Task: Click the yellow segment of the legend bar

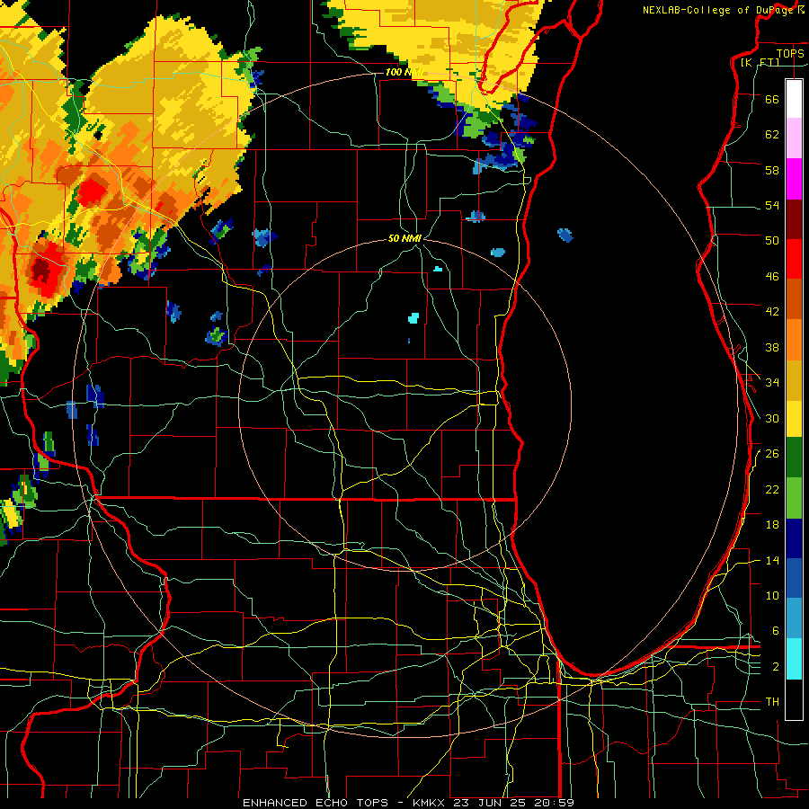Action: point(794,419)
